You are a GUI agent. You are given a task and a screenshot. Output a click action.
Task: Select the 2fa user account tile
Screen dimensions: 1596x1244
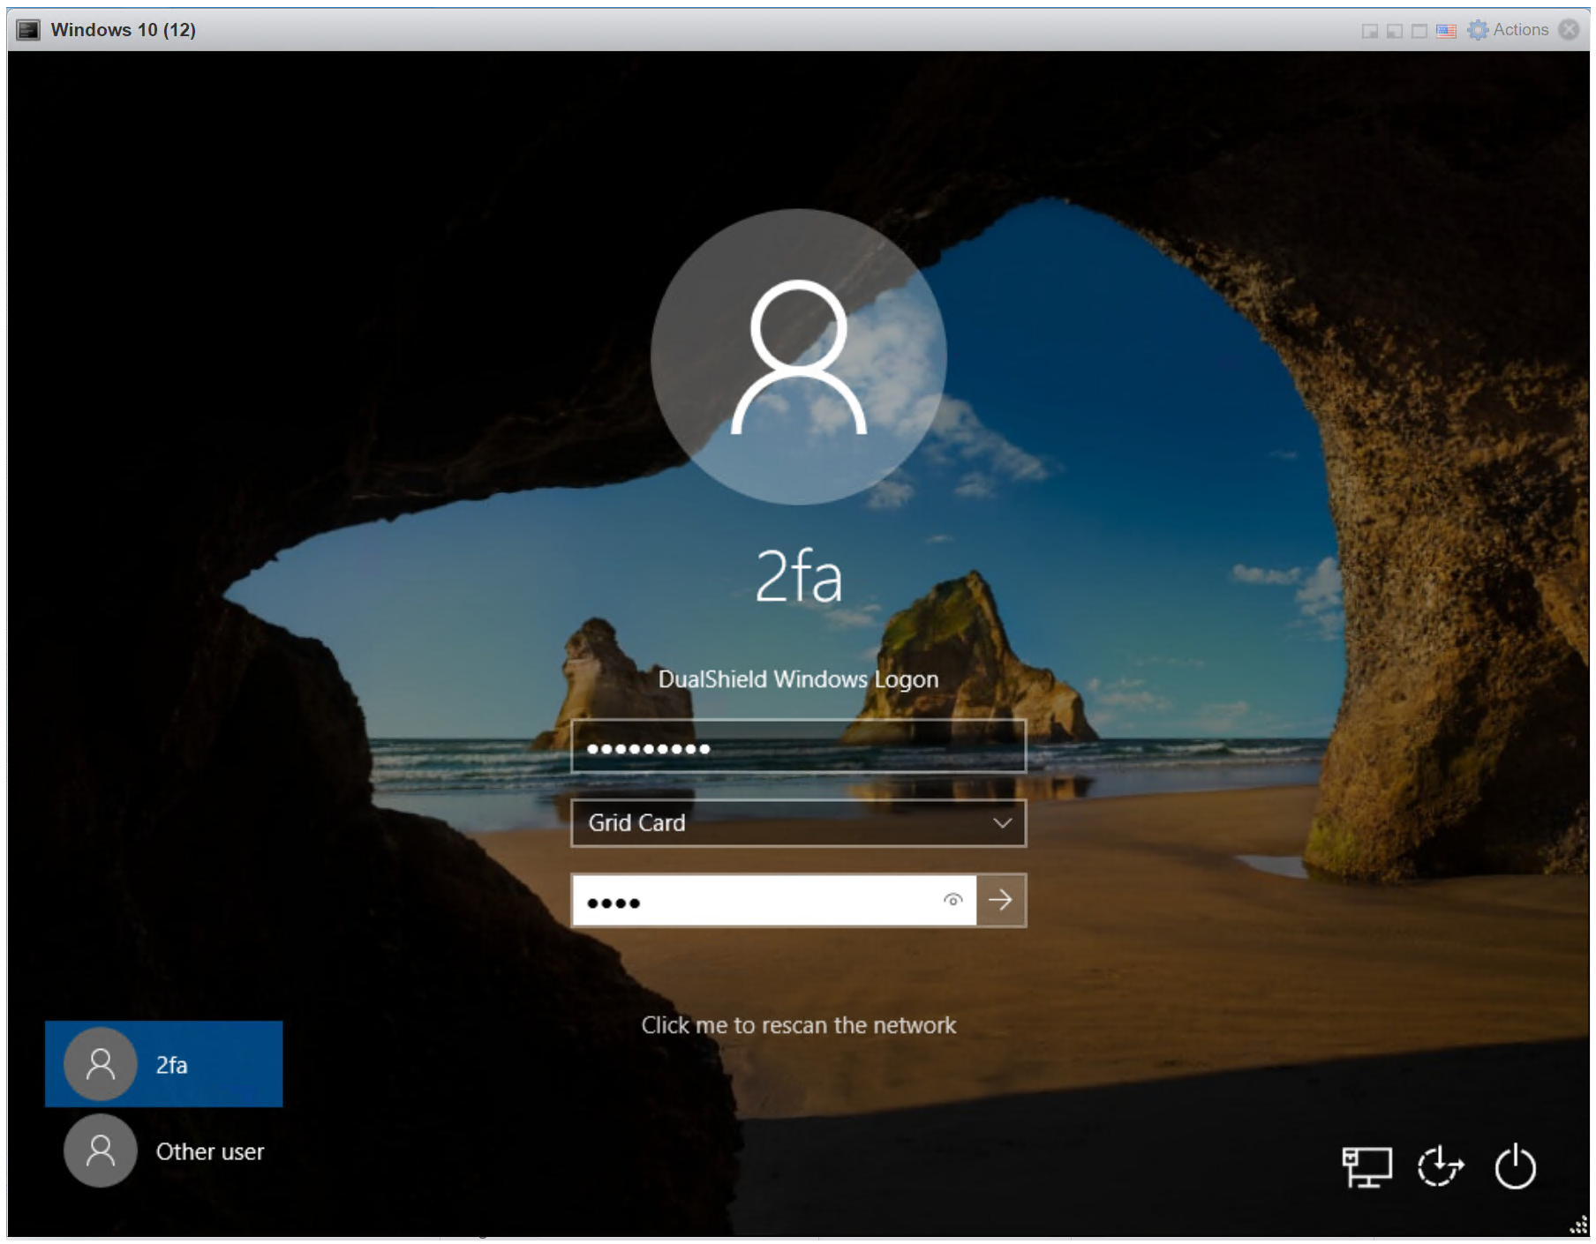[x=164, y=1064]
